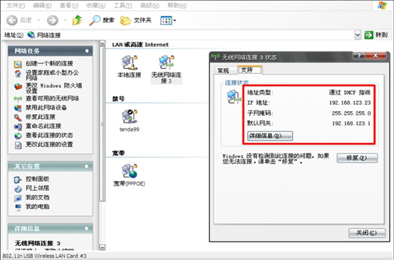Select the 宽带(PPPOE) broadband icon
The width and height of the screenshot is (394, 260).
pos(130,171)
